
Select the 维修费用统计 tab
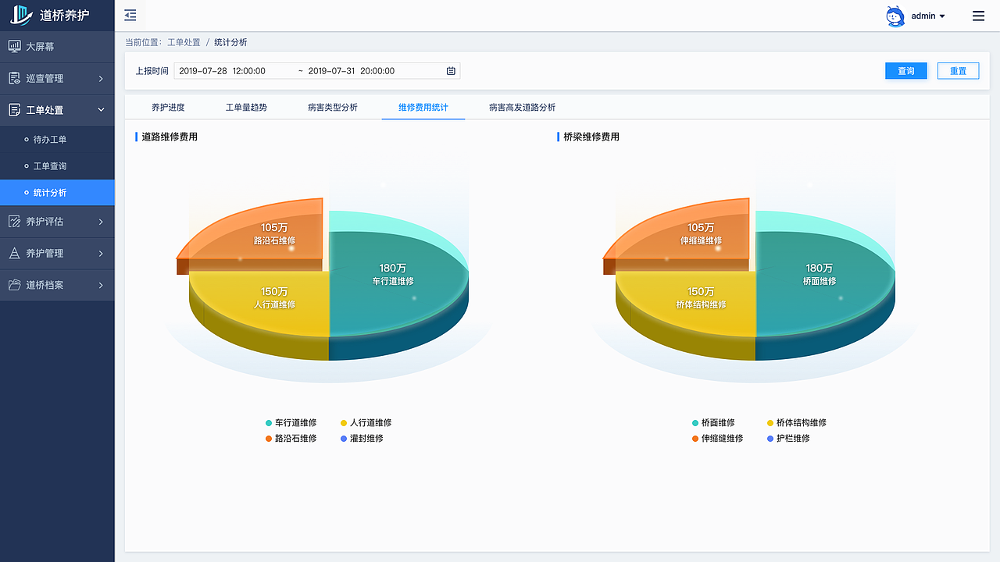pos(423,107)
